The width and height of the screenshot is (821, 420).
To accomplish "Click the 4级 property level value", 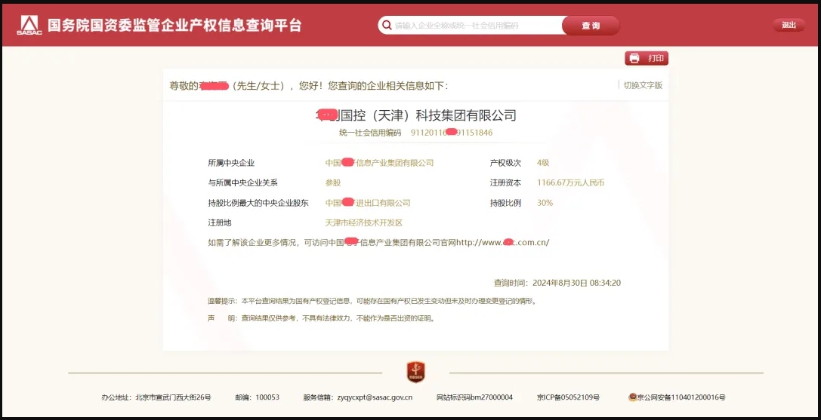I will pos(543,163).
